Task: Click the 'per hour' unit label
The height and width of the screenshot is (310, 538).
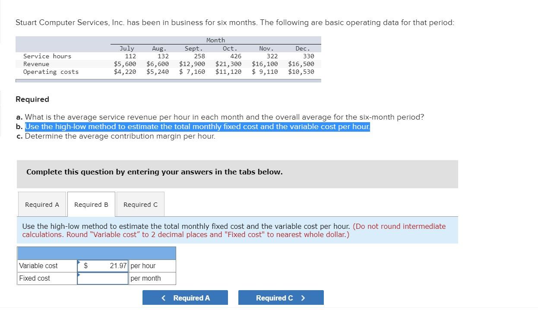Action: pyautogui.click(x=143, y=266)
